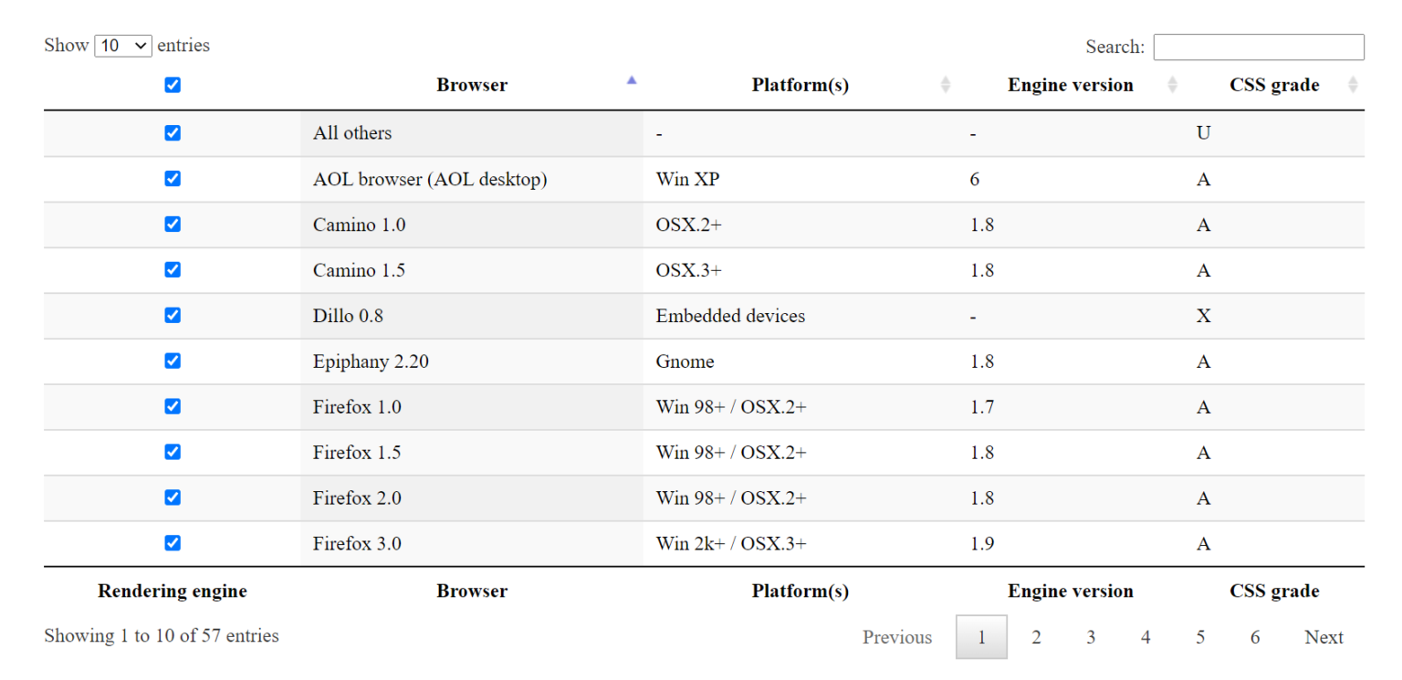This screenshot has width=1402, height=680.
Task: Click the sort arrows on CSS grade column
Action: click(1353, 85)
